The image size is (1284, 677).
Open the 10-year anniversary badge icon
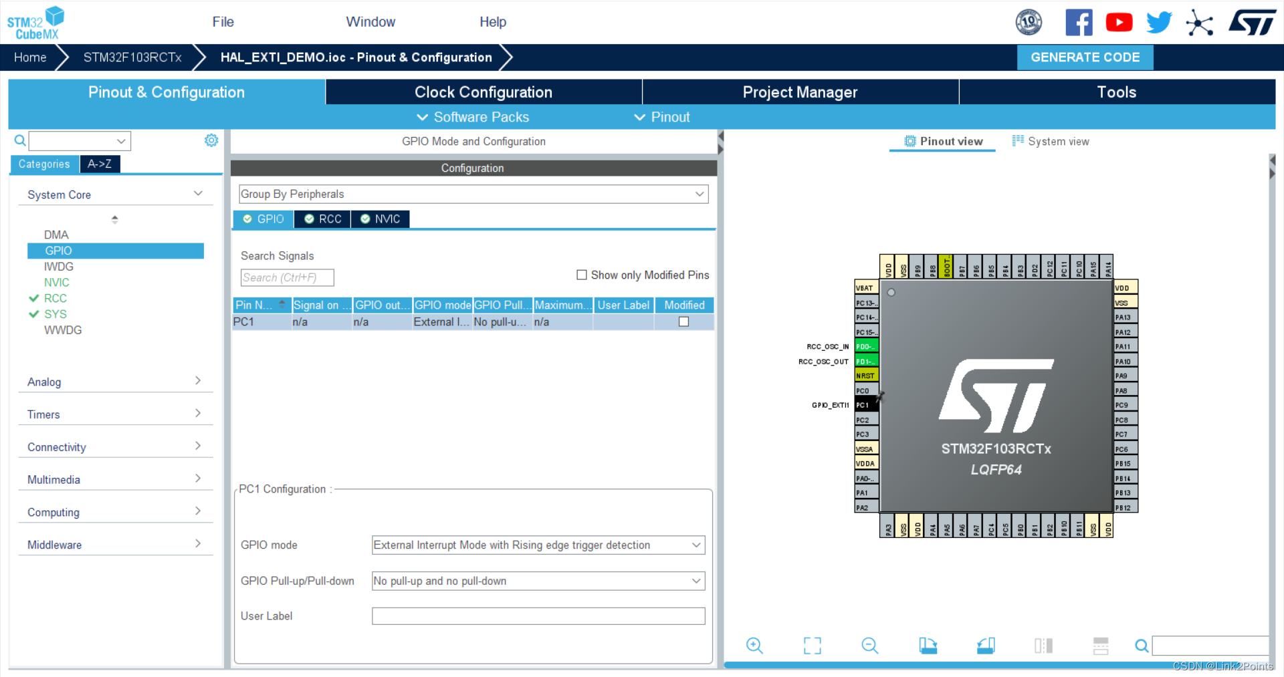point(1029,22)
